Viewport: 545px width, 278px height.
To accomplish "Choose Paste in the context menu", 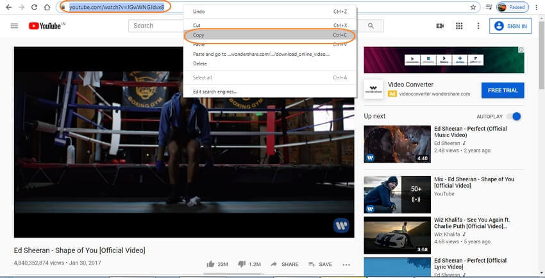I will tap(270, 44).
